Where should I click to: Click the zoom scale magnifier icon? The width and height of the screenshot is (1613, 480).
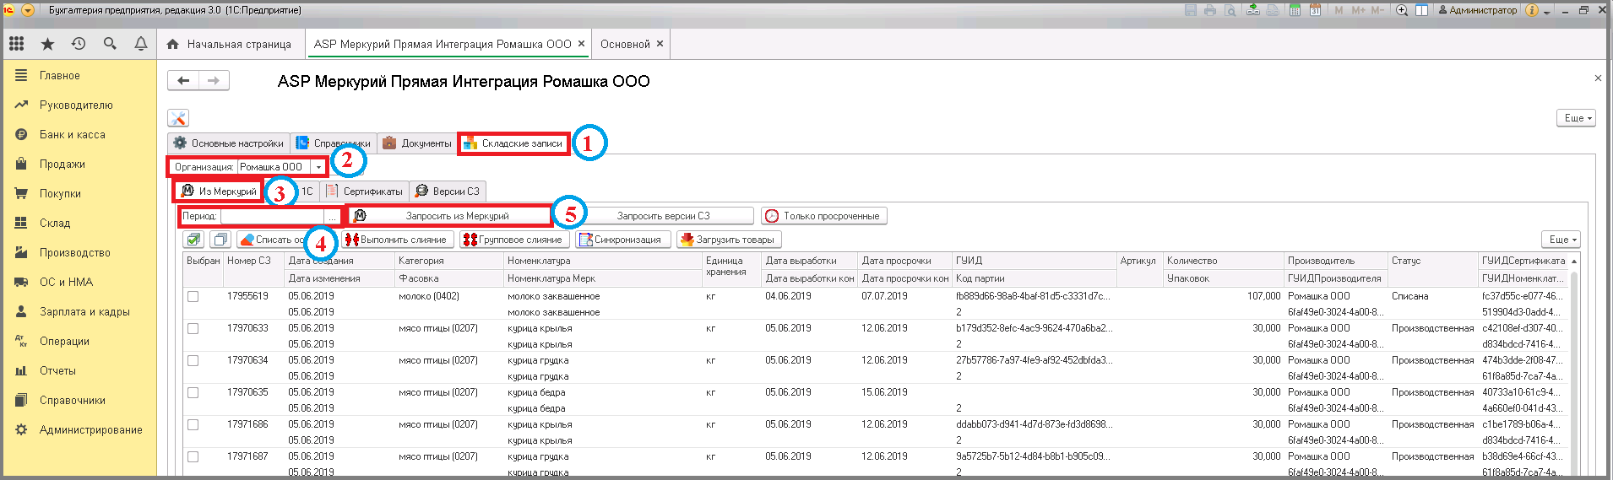(1402, 10)
